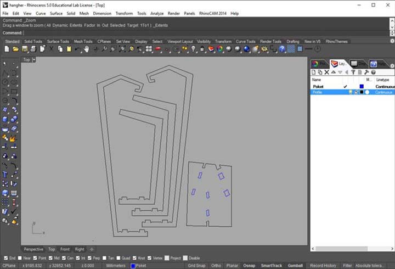Toggle the Vertex osnap checkbox
This screenshot has width=395, height=269.
[x=149, y=258]
